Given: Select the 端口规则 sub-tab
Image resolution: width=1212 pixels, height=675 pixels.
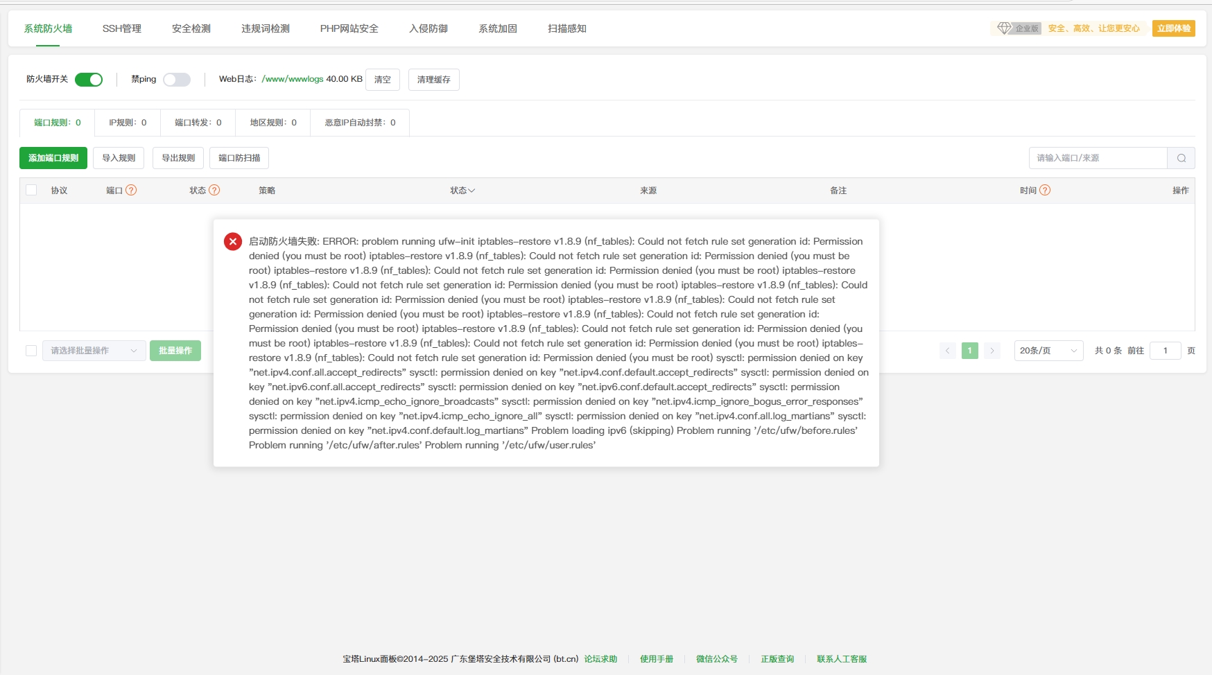Looking at the screenshot, I should [x=58, y=123].
